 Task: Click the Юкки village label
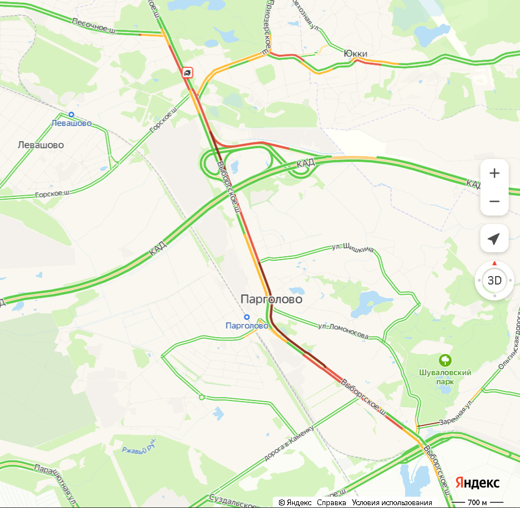[x=355, y=53]
